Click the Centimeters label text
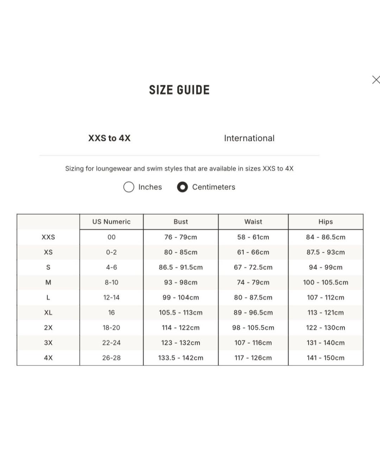 tap(214, 187)
